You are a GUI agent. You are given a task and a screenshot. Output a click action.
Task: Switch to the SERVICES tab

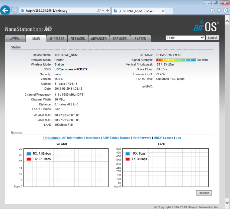[x=120, y=39]
